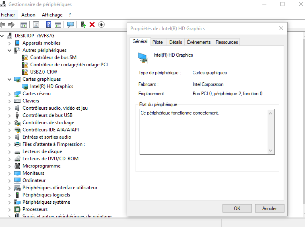Open the Fichier menu
Image resolution: width=305 pixels, height=227 pixels.
coord(8,15)
